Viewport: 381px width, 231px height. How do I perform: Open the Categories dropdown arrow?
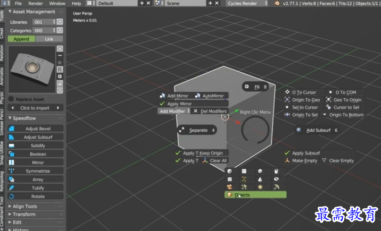(x=60, y=30)
